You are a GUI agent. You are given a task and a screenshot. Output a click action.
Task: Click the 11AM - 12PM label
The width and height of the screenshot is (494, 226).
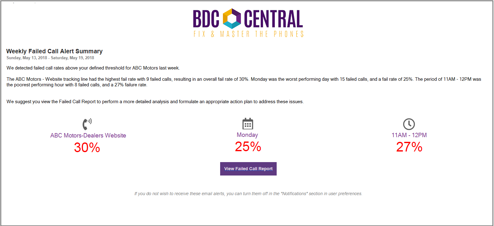409,135
